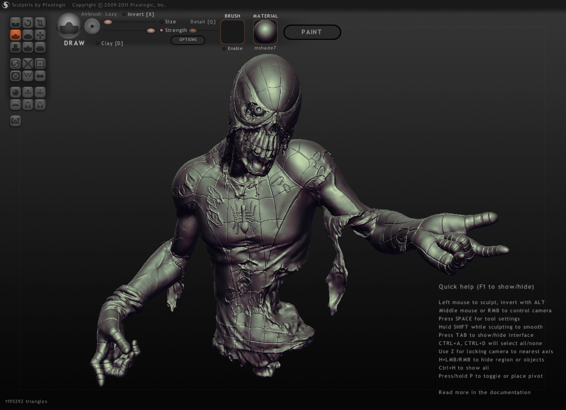The width and height of the screenshot is (566, 410).
Task: Click 'Press SPACE for tool settings' text
Action: point(479,319)
